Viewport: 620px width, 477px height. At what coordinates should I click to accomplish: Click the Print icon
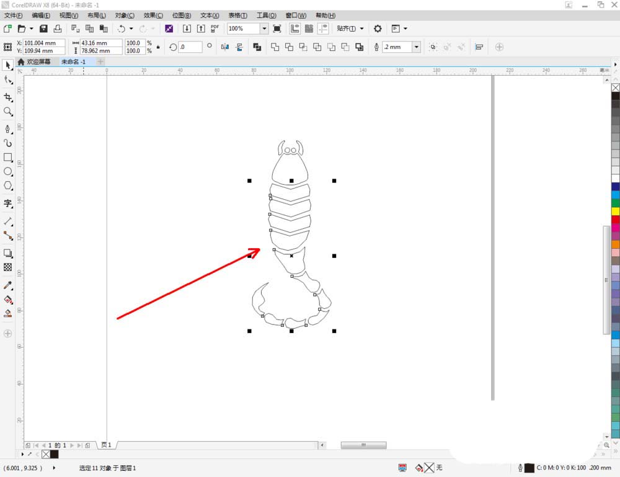pyautogui.click(x=58, y=29)
